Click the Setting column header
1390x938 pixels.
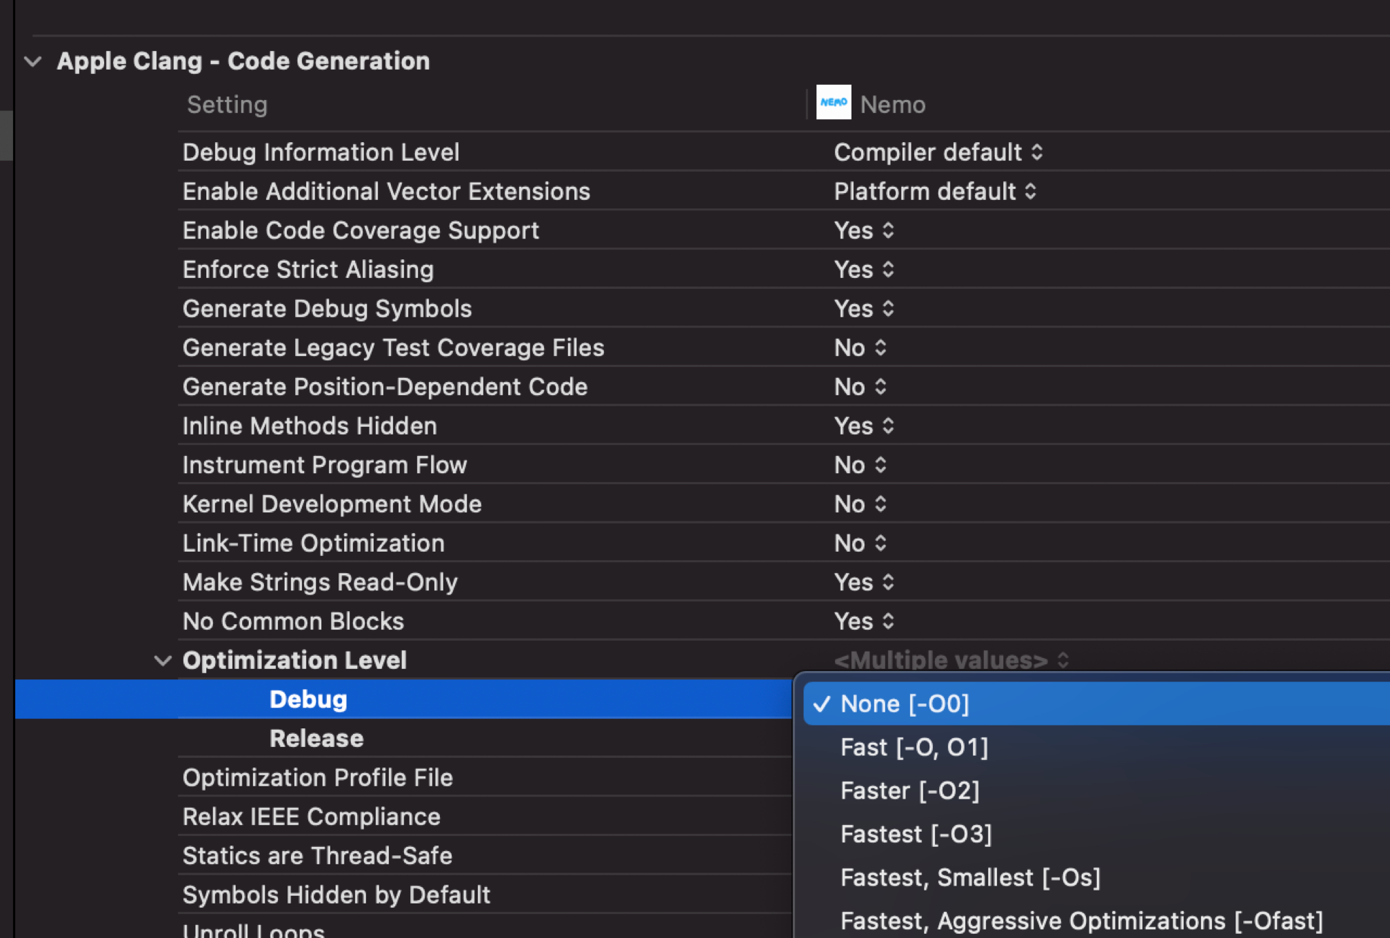[227, 105]
